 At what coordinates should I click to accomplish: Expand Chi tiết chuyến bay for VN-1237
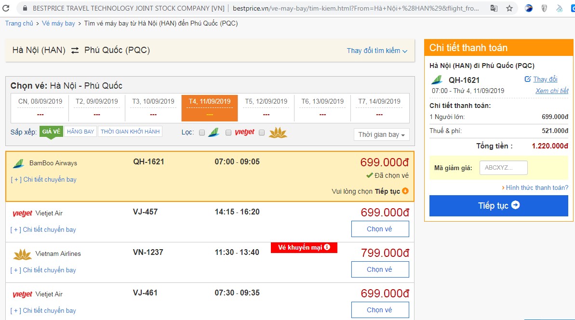(x=43, y=270)
